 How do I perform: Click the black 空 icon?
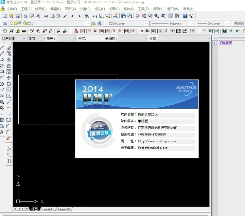[x=193, y=31]
